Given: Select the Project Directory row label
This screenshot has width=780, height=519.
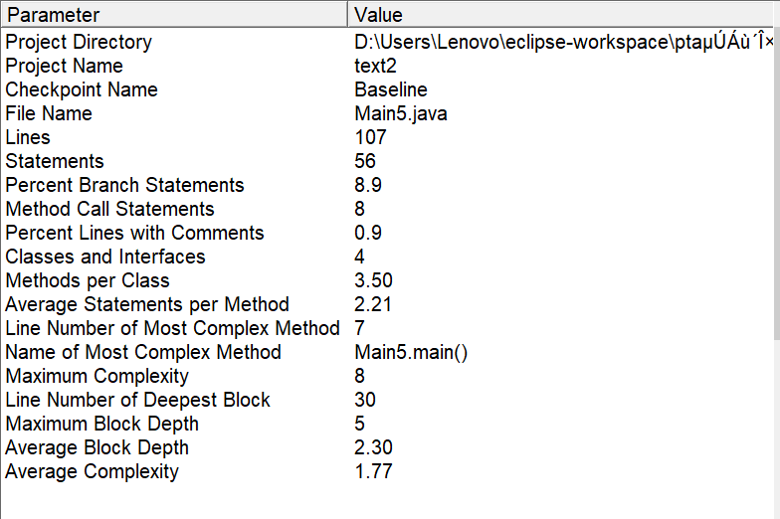Looking at the screenshot, I should pos(79,42).
